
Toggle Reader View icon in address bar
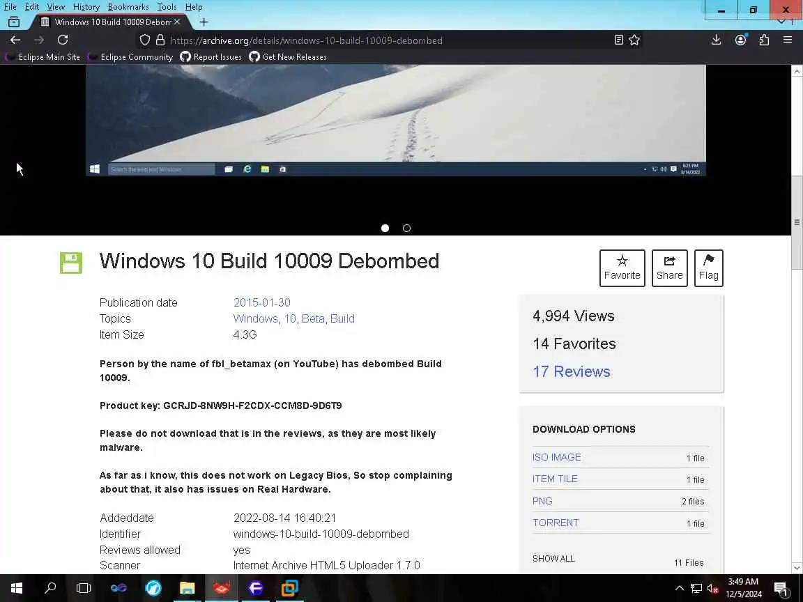[x=619, y=40]
